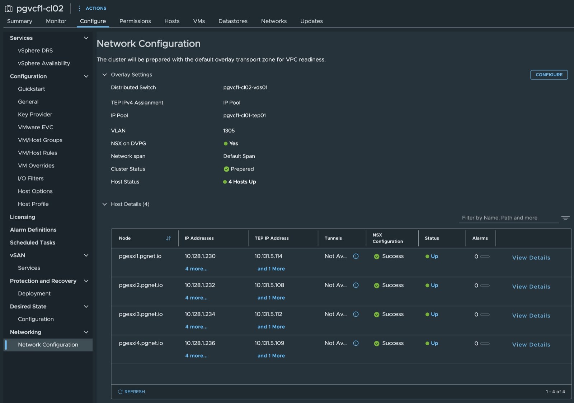Viewport: 574px width, 403px height.
Task: Click the Success check icon for pgesxi1.pgnet.io
Action: (x=377, y=256)
